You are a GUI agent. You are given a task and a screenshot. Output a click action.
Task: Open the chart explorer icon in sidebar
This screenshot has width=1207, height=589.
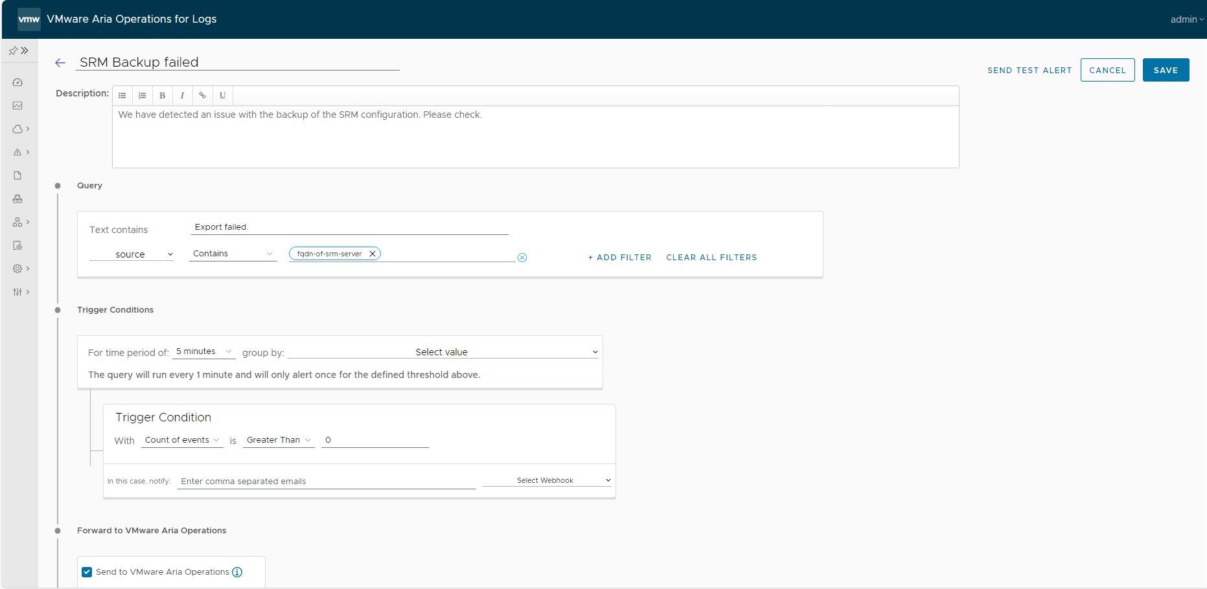pos(17,106)
